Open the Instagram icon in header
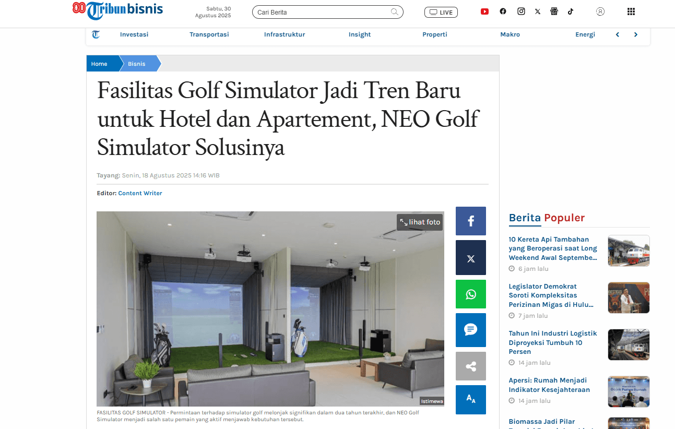Viewport: 675px width, 429px height. pyautogui.click(x=521, y=11)
